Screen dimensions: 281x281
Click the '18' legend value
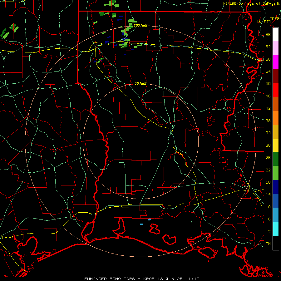pyautogui.click(x=268, y=182)
